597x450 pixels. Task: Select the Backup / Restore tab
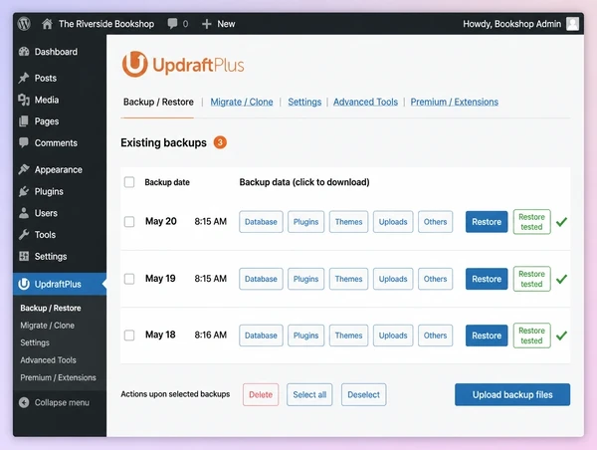[158, 103]
